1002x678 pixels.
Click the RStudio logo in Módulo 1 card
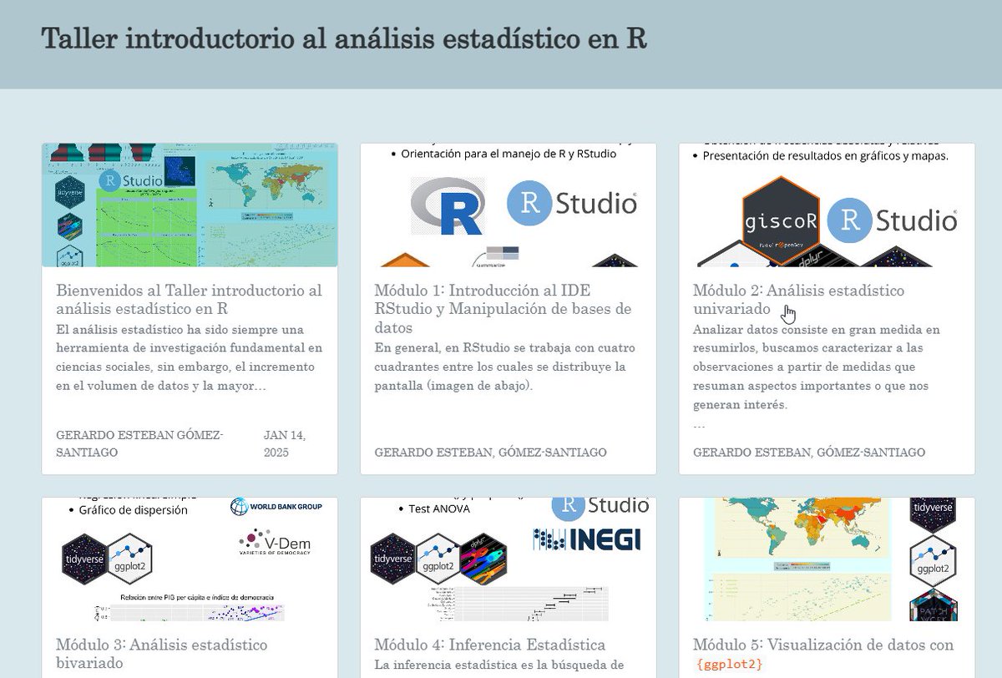point(572,204)
